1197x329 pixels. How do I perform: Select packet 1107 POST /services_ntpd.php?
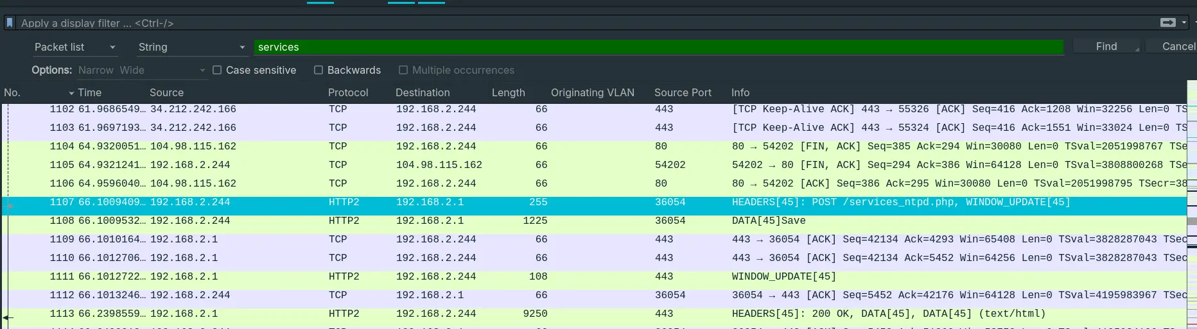tap(578, 202)
